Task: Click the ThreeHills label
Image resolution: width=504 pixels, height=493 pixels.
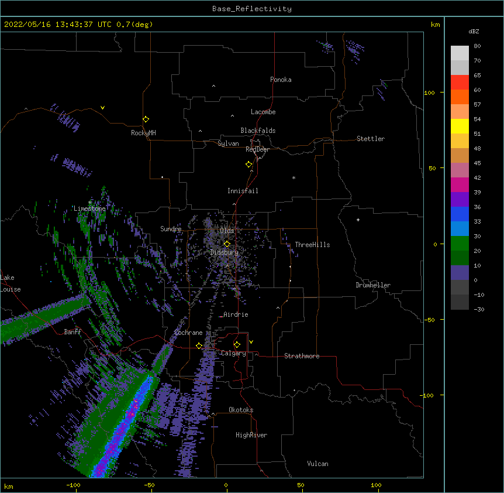Action: tap(312, 245)
